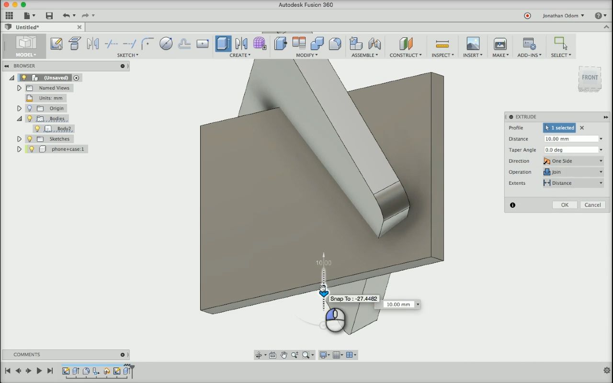
Task: Open the MODIFY menu
Action: (307, 55)
